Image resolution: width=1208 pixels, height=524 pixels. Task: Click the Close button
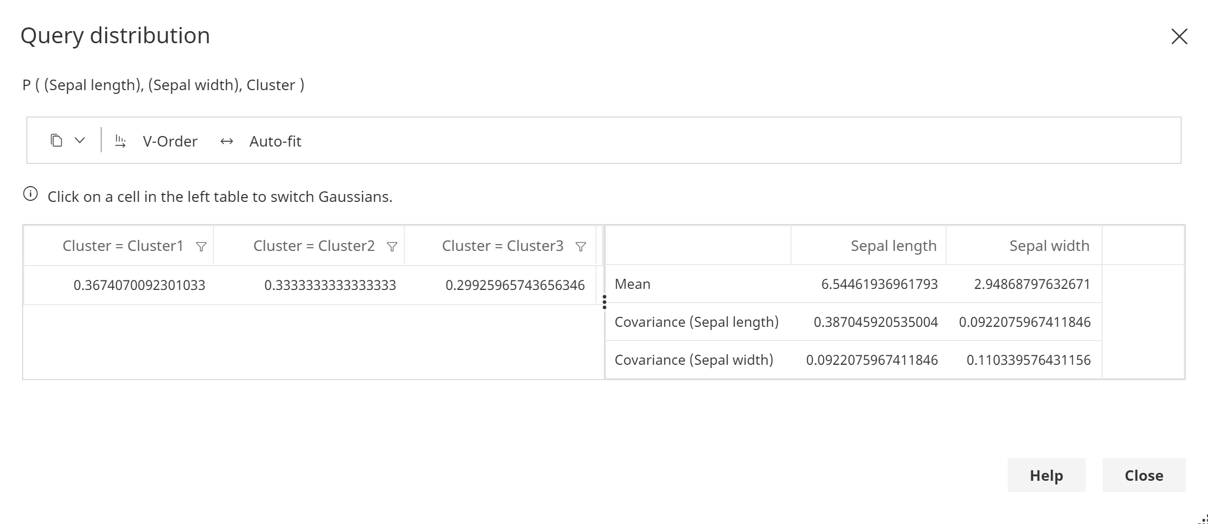[x=1144, y=475]
